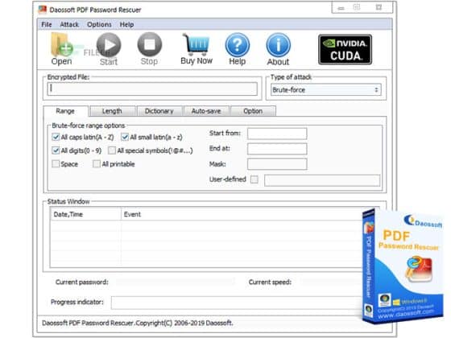Click the Current speed label

click(270, 282)
